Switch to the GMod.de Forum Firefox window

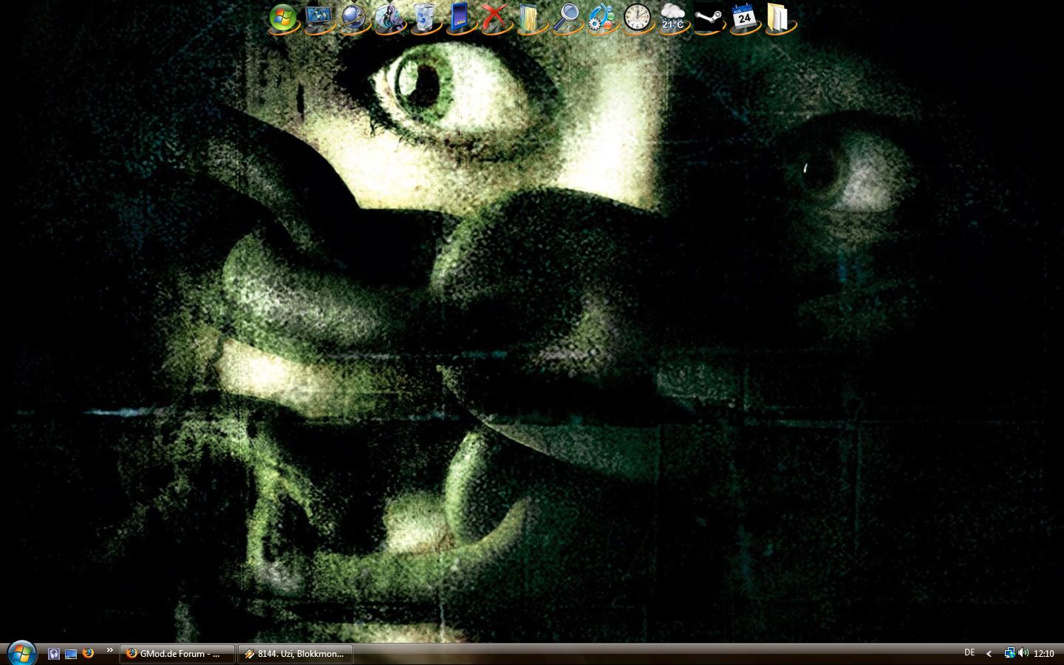coord(177,654)
